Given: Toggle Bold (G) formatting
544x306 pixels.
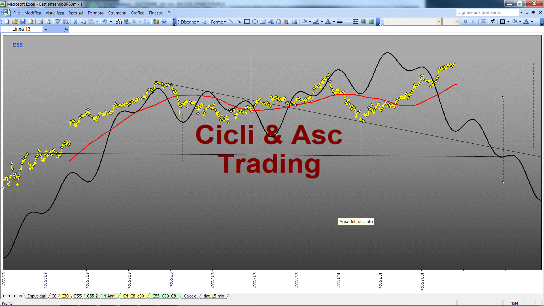Looking at the screenshot, I should 466,22.
